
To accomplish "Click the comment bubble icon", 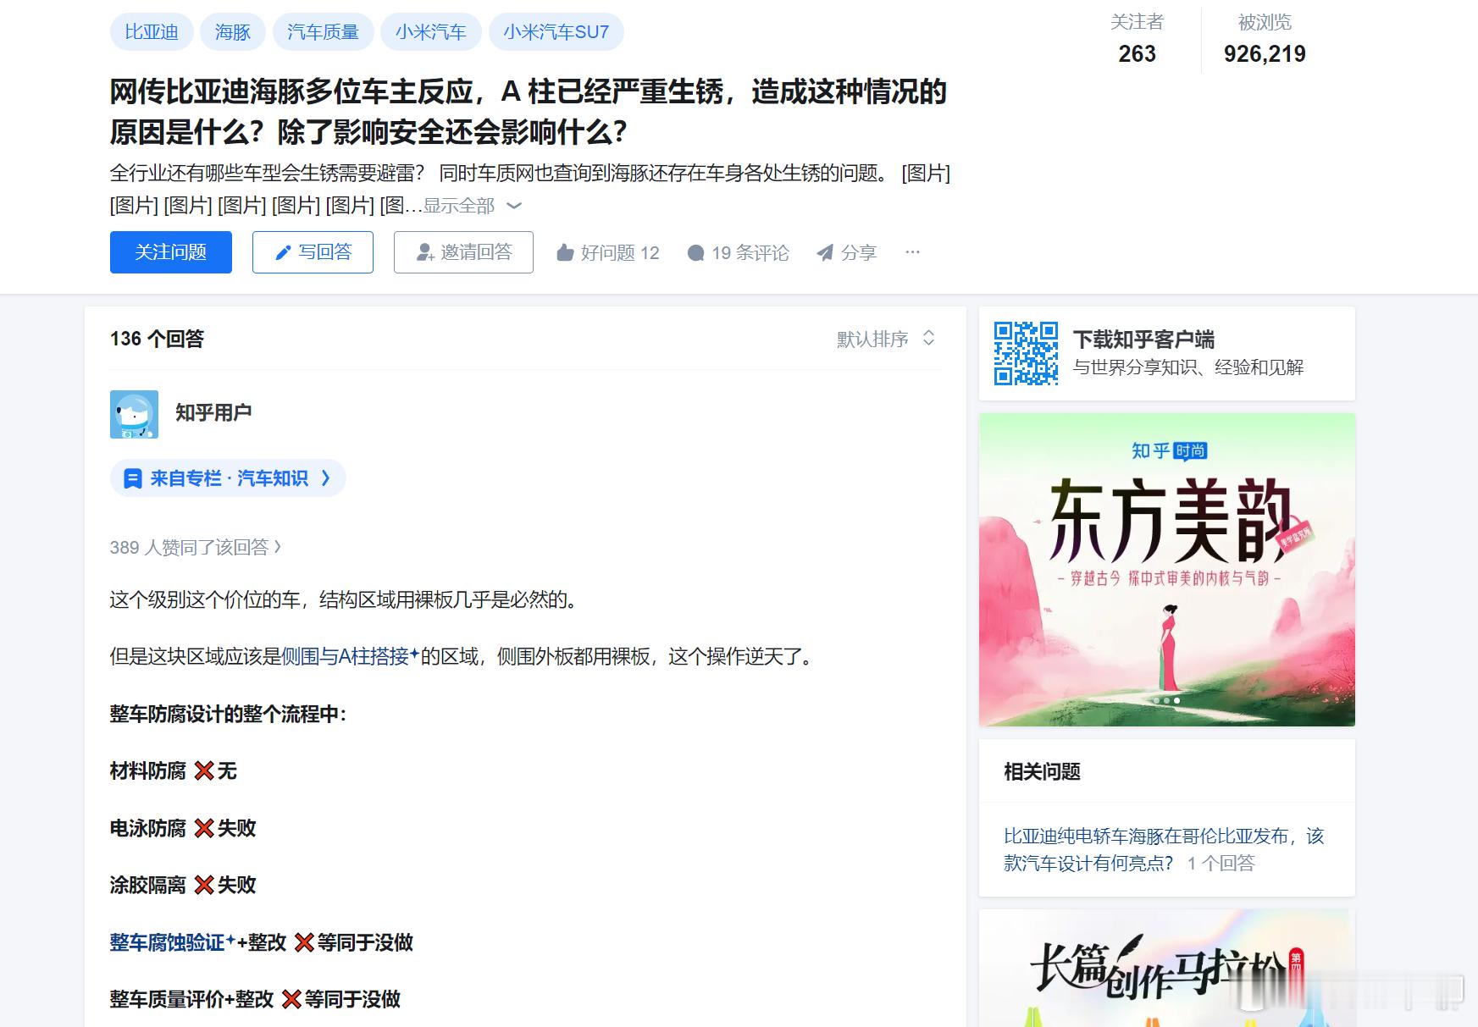I will tap(695, 253).
